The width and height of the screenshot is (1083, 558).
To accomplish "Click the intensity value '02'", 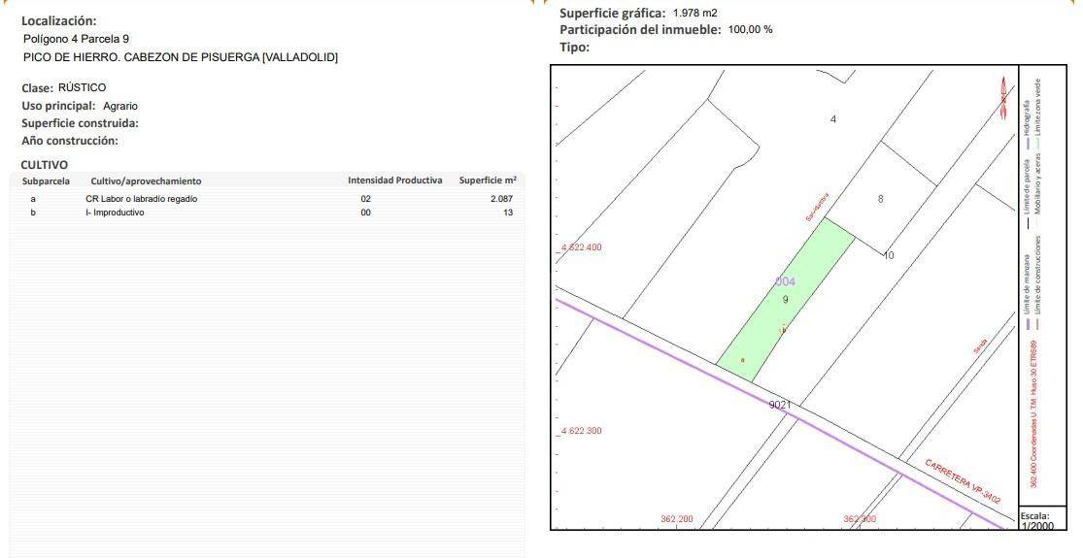I will [x=365, y=199].
